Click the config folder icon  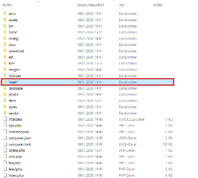(x=5, y=38)
